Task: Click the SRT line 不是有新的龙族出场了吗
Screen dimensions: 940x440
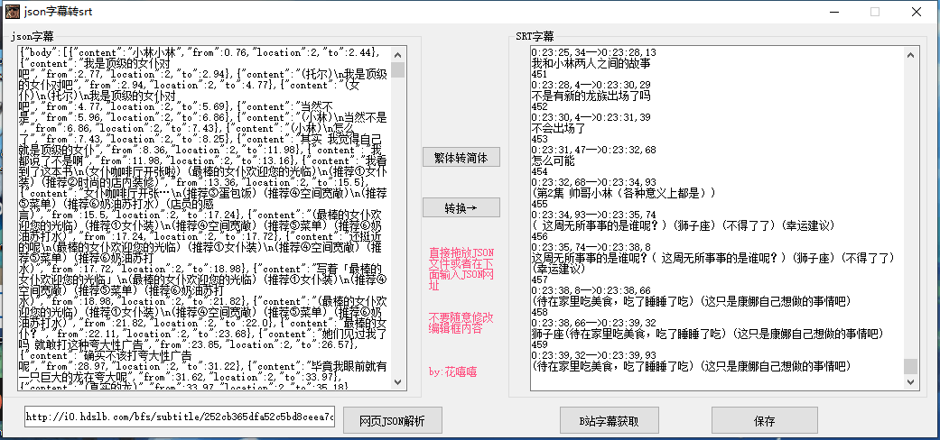Action: click(591, 96)
